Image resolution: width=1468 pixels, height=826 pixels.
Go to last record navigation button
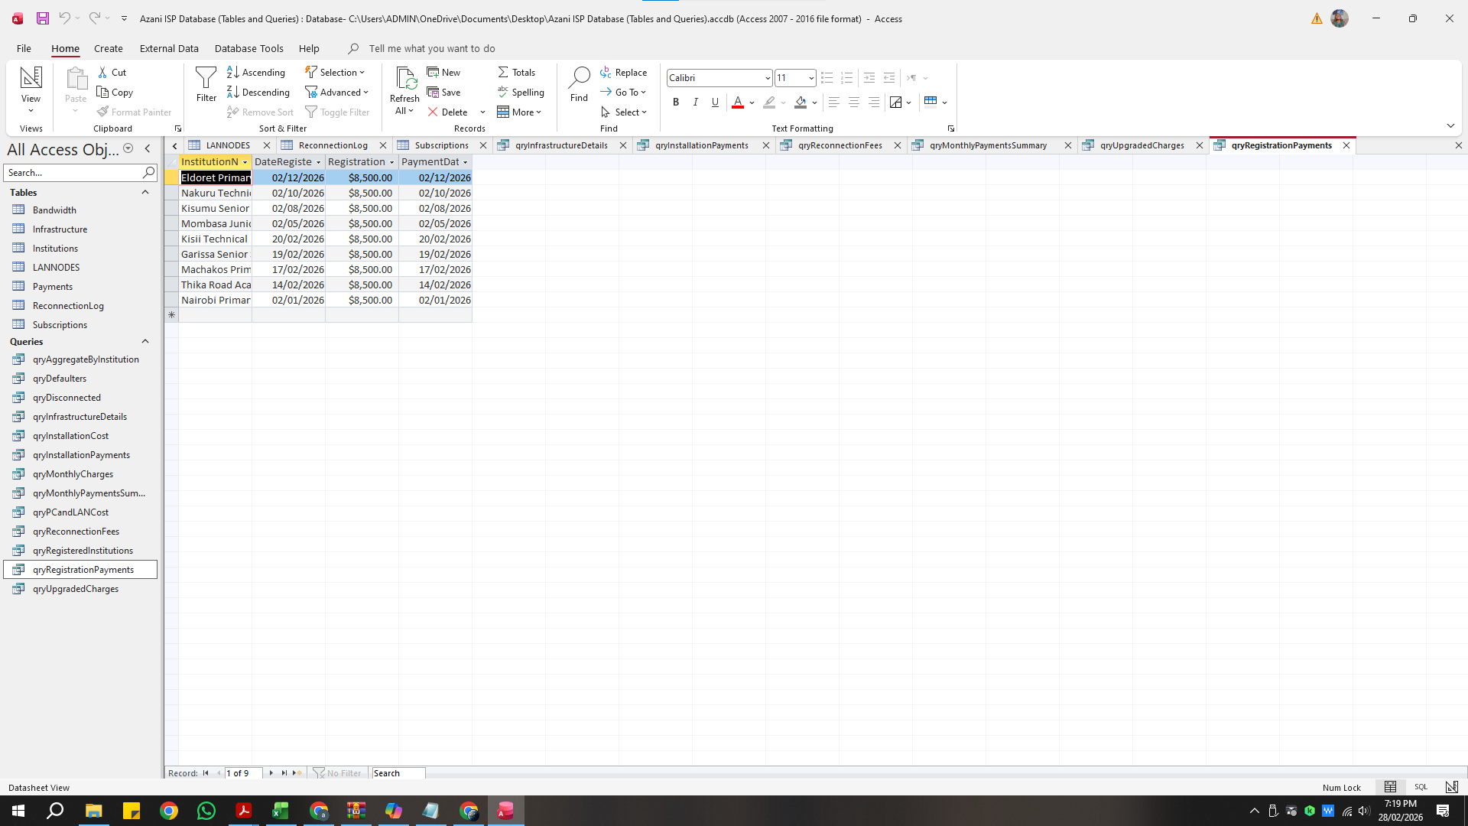(284, 773)
